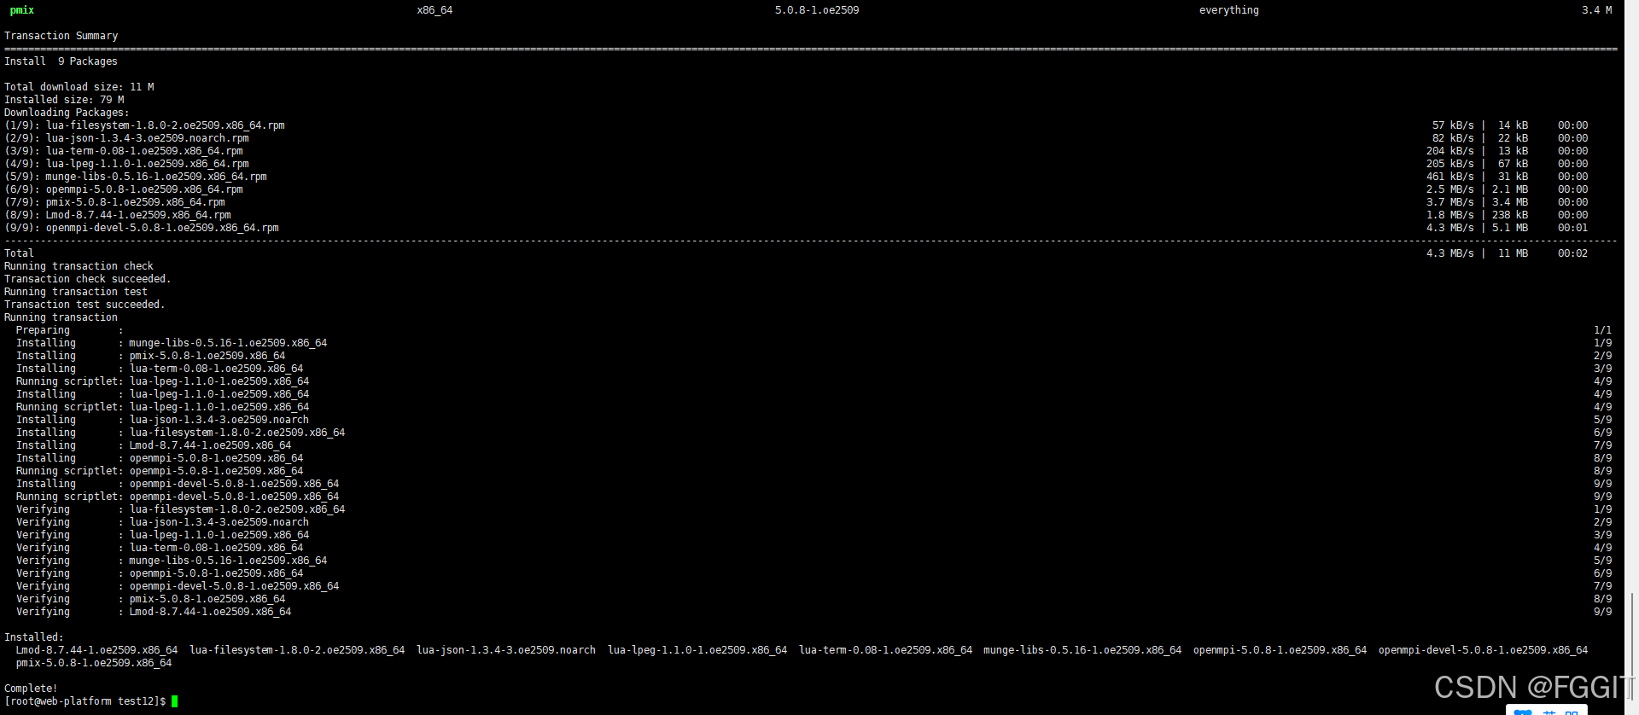Click Installing line for munge-libs-0.5.16-1.oe2509.x86_64
The image size is (1639, 715).
[172, 343]
